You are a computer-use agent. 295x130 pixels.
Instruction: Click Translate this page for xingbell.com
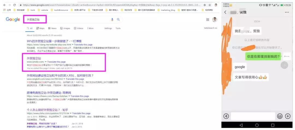coord(75,79)
